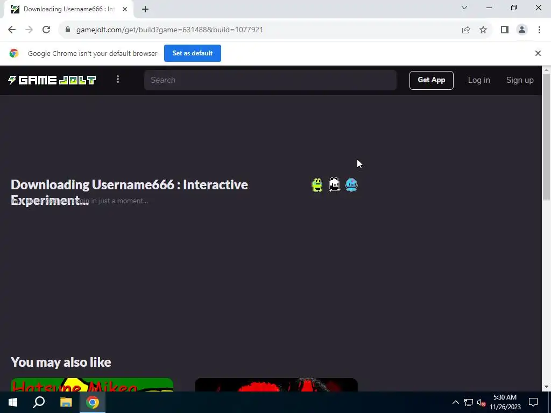Click the scrollbar up arrow
Screen dimensions: 551x413
(546, 70)
